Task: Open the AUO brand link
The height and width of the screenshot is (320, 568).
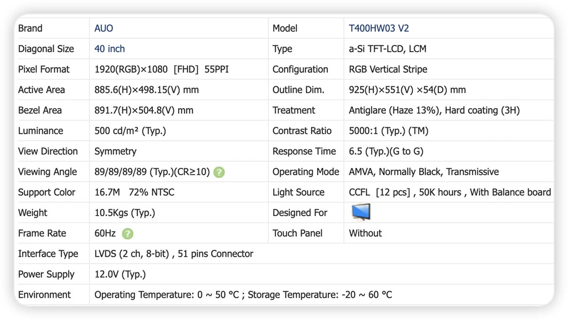Action: tap(104, 28)
